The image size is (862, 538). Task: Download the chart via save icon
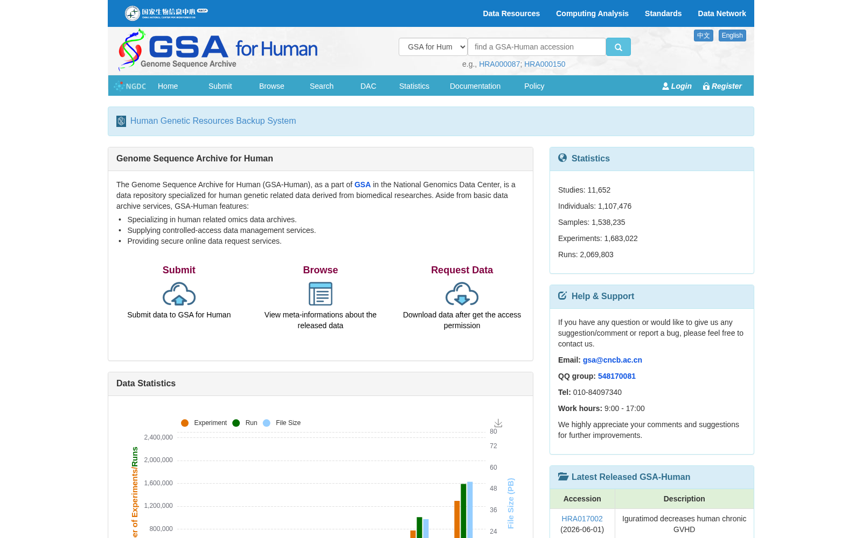tap(498, 423)
